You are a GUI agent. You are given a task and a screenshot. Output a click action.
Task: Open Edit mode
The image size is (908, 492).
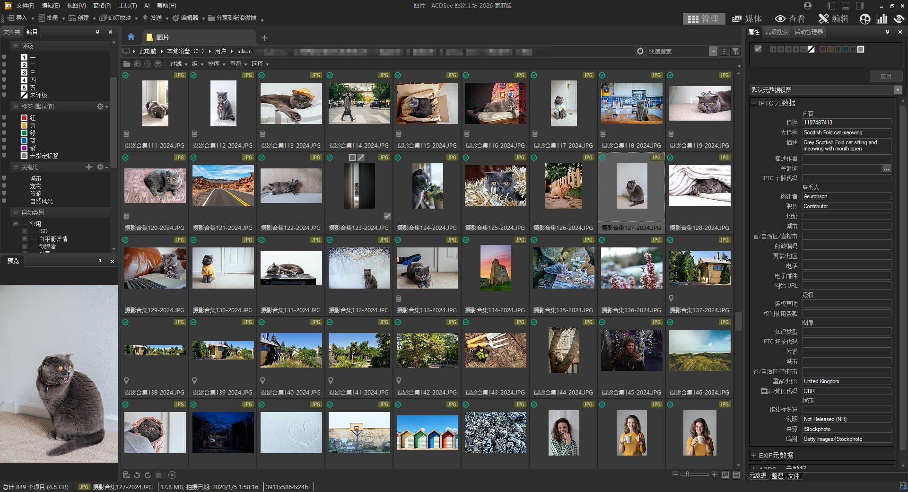[834, 19]
